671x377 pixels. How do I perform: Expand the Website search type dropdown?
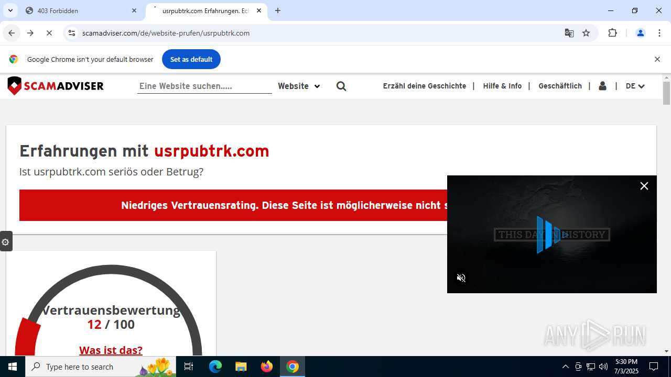[299, 86]
